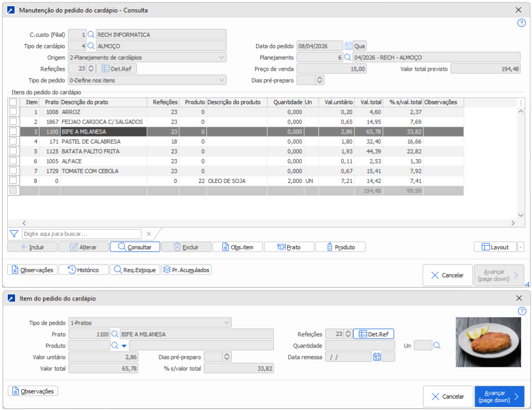
Task: Click the grid's vertical scrollbar down arrow
Action: 521,215
